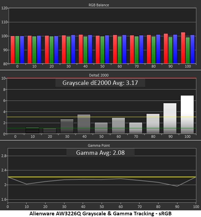Screen dimensions: 201x217
Task: Click the DeltaE bar at 10
Action: 33,130
